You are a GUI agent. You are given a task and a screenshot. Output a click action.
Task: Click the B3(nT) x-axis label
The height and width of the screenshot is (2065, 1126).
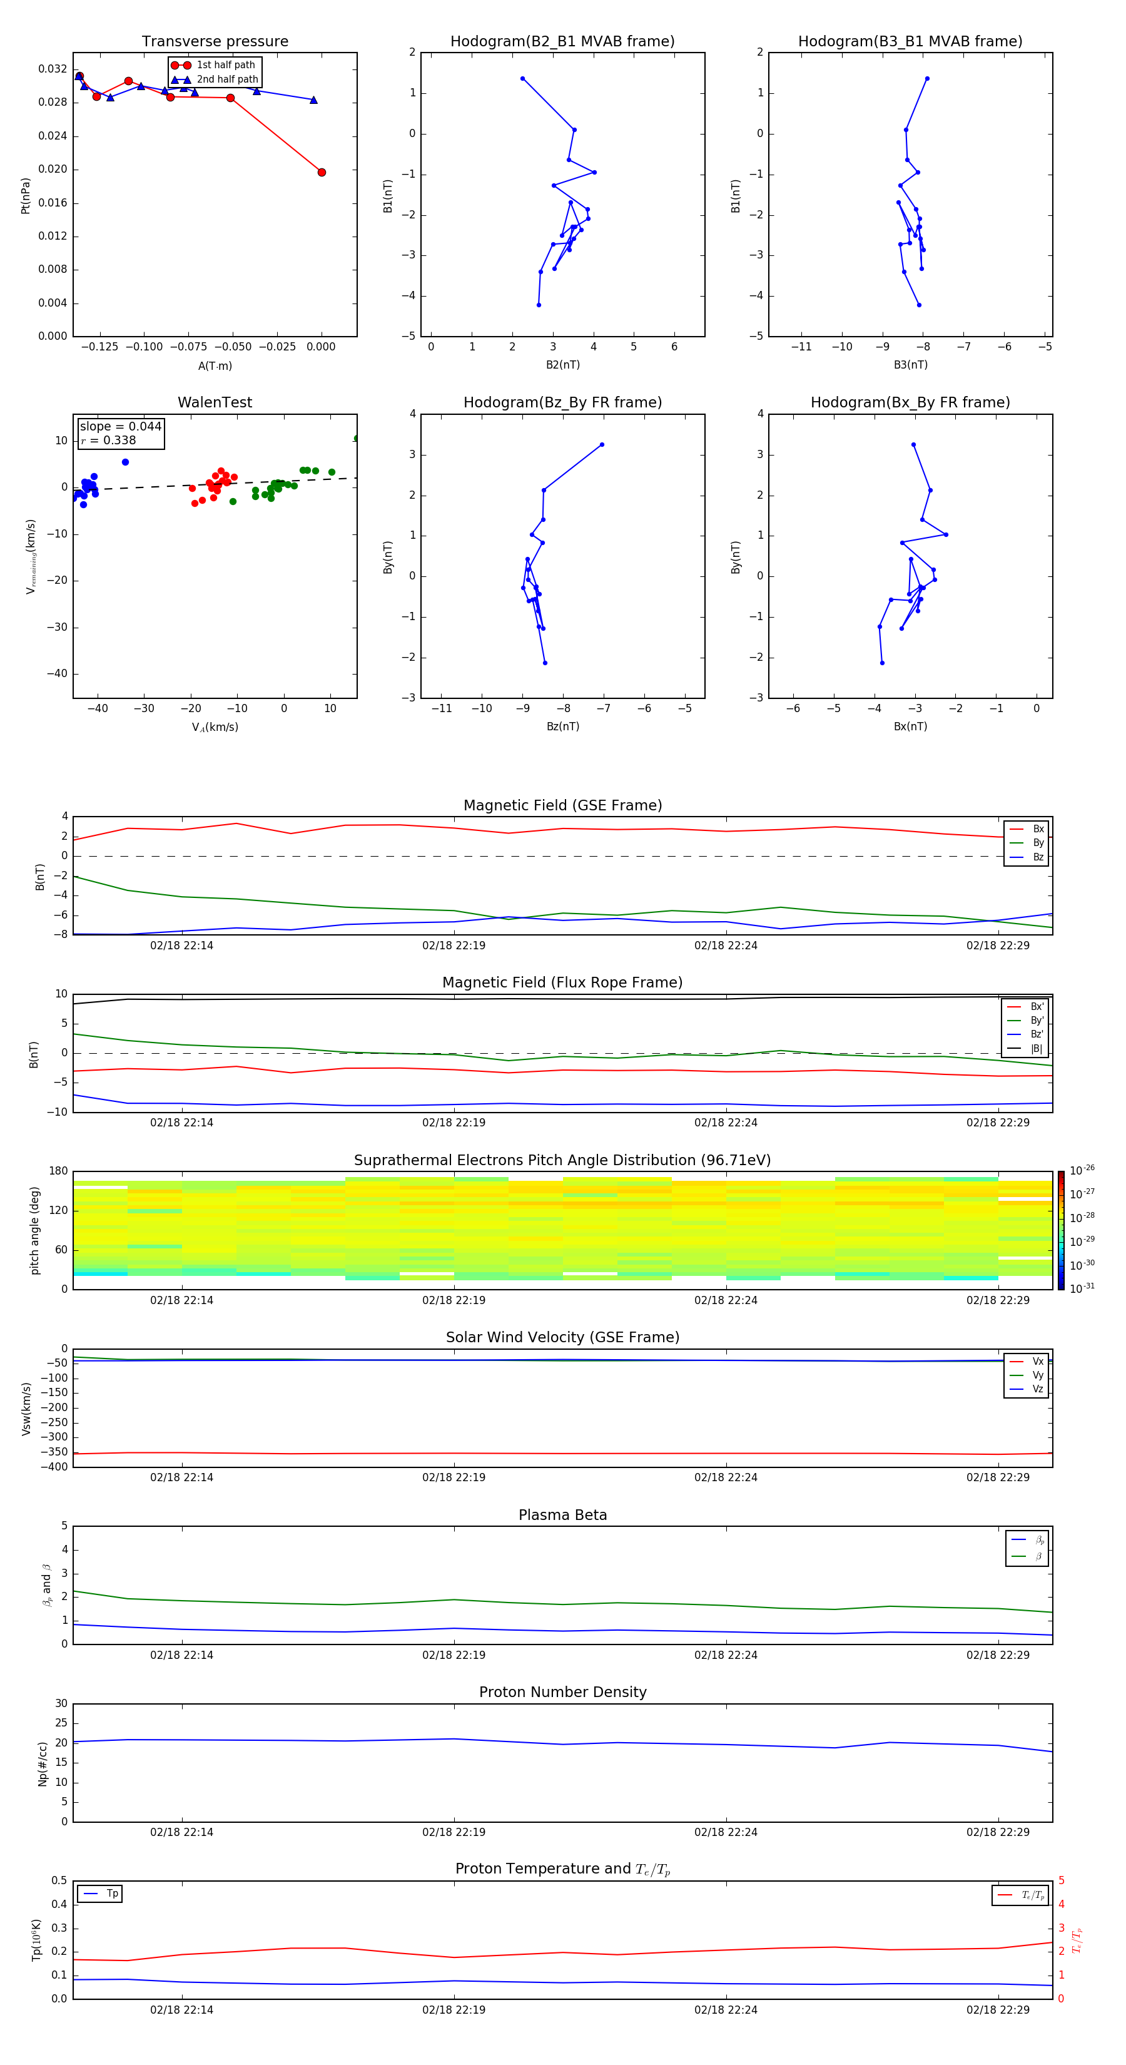pyautogui.click(x=910, y=365)
